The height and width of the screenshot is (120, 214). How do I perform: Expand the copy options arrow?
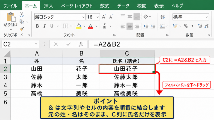(x=27, y=22)
